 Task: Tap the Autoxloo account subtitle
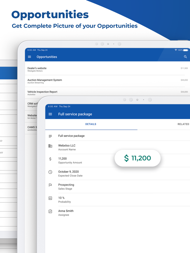[31, 95]
